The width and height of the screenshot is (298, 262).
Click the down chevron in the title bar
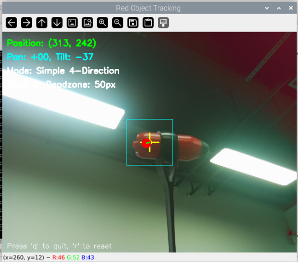[267, 8]
